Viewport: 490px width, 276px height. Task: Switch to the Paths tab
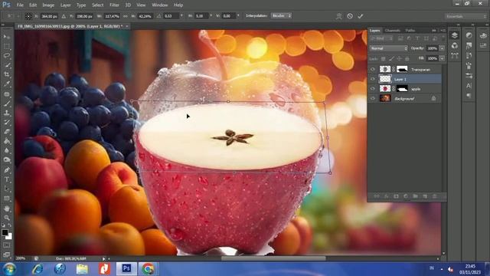[x=410, y=31]
